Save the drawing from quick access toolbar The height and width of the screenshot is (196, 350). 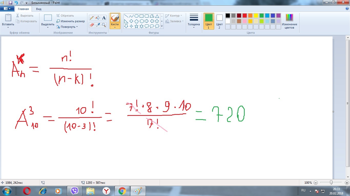pyautogui.click(x=11, y=3)
